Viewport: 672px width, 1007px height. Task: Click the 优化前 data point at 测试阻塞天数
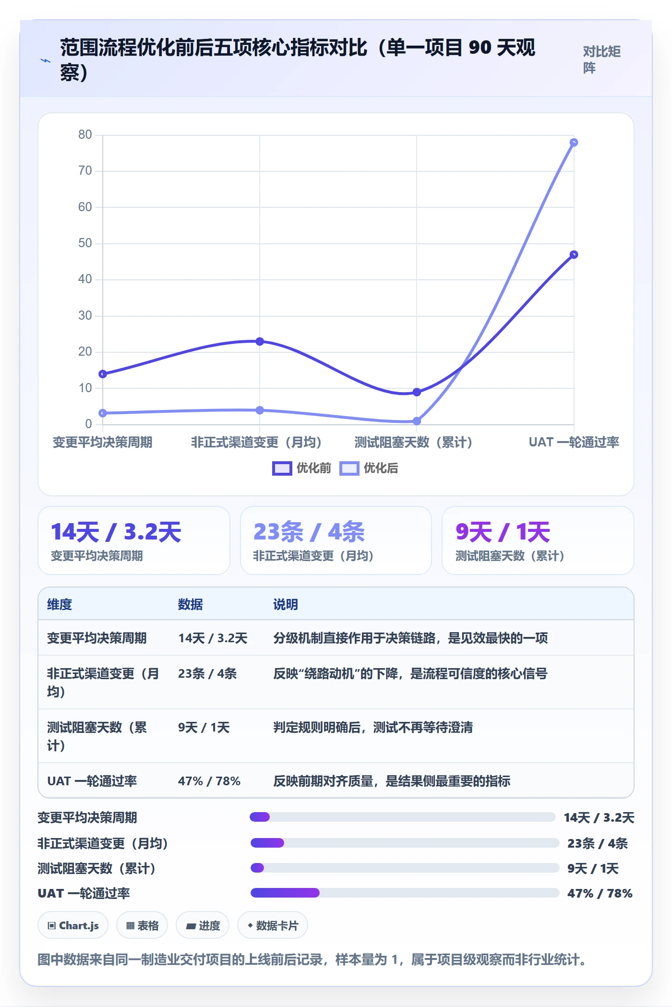click(417, 392)
